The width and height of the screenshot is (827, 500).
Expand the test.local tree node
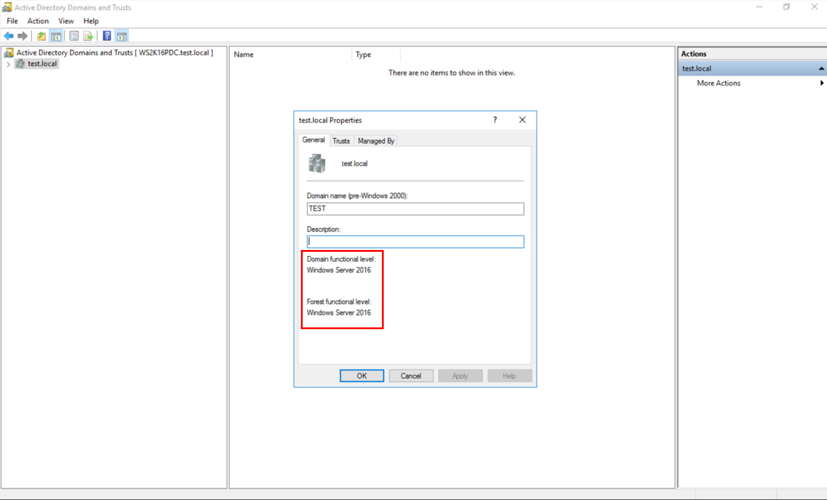tap(8, 64)
